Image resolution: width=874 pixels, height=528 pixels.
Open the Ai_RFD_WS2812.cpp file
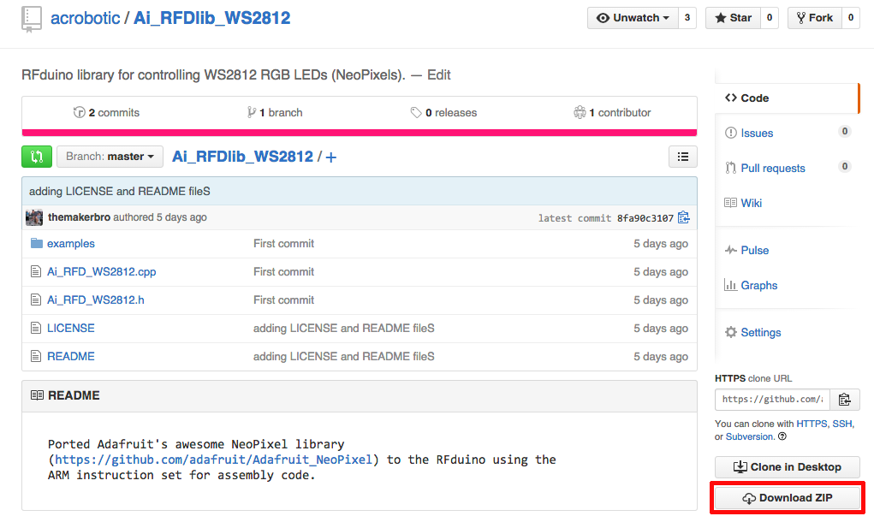[x=102, y=272]
